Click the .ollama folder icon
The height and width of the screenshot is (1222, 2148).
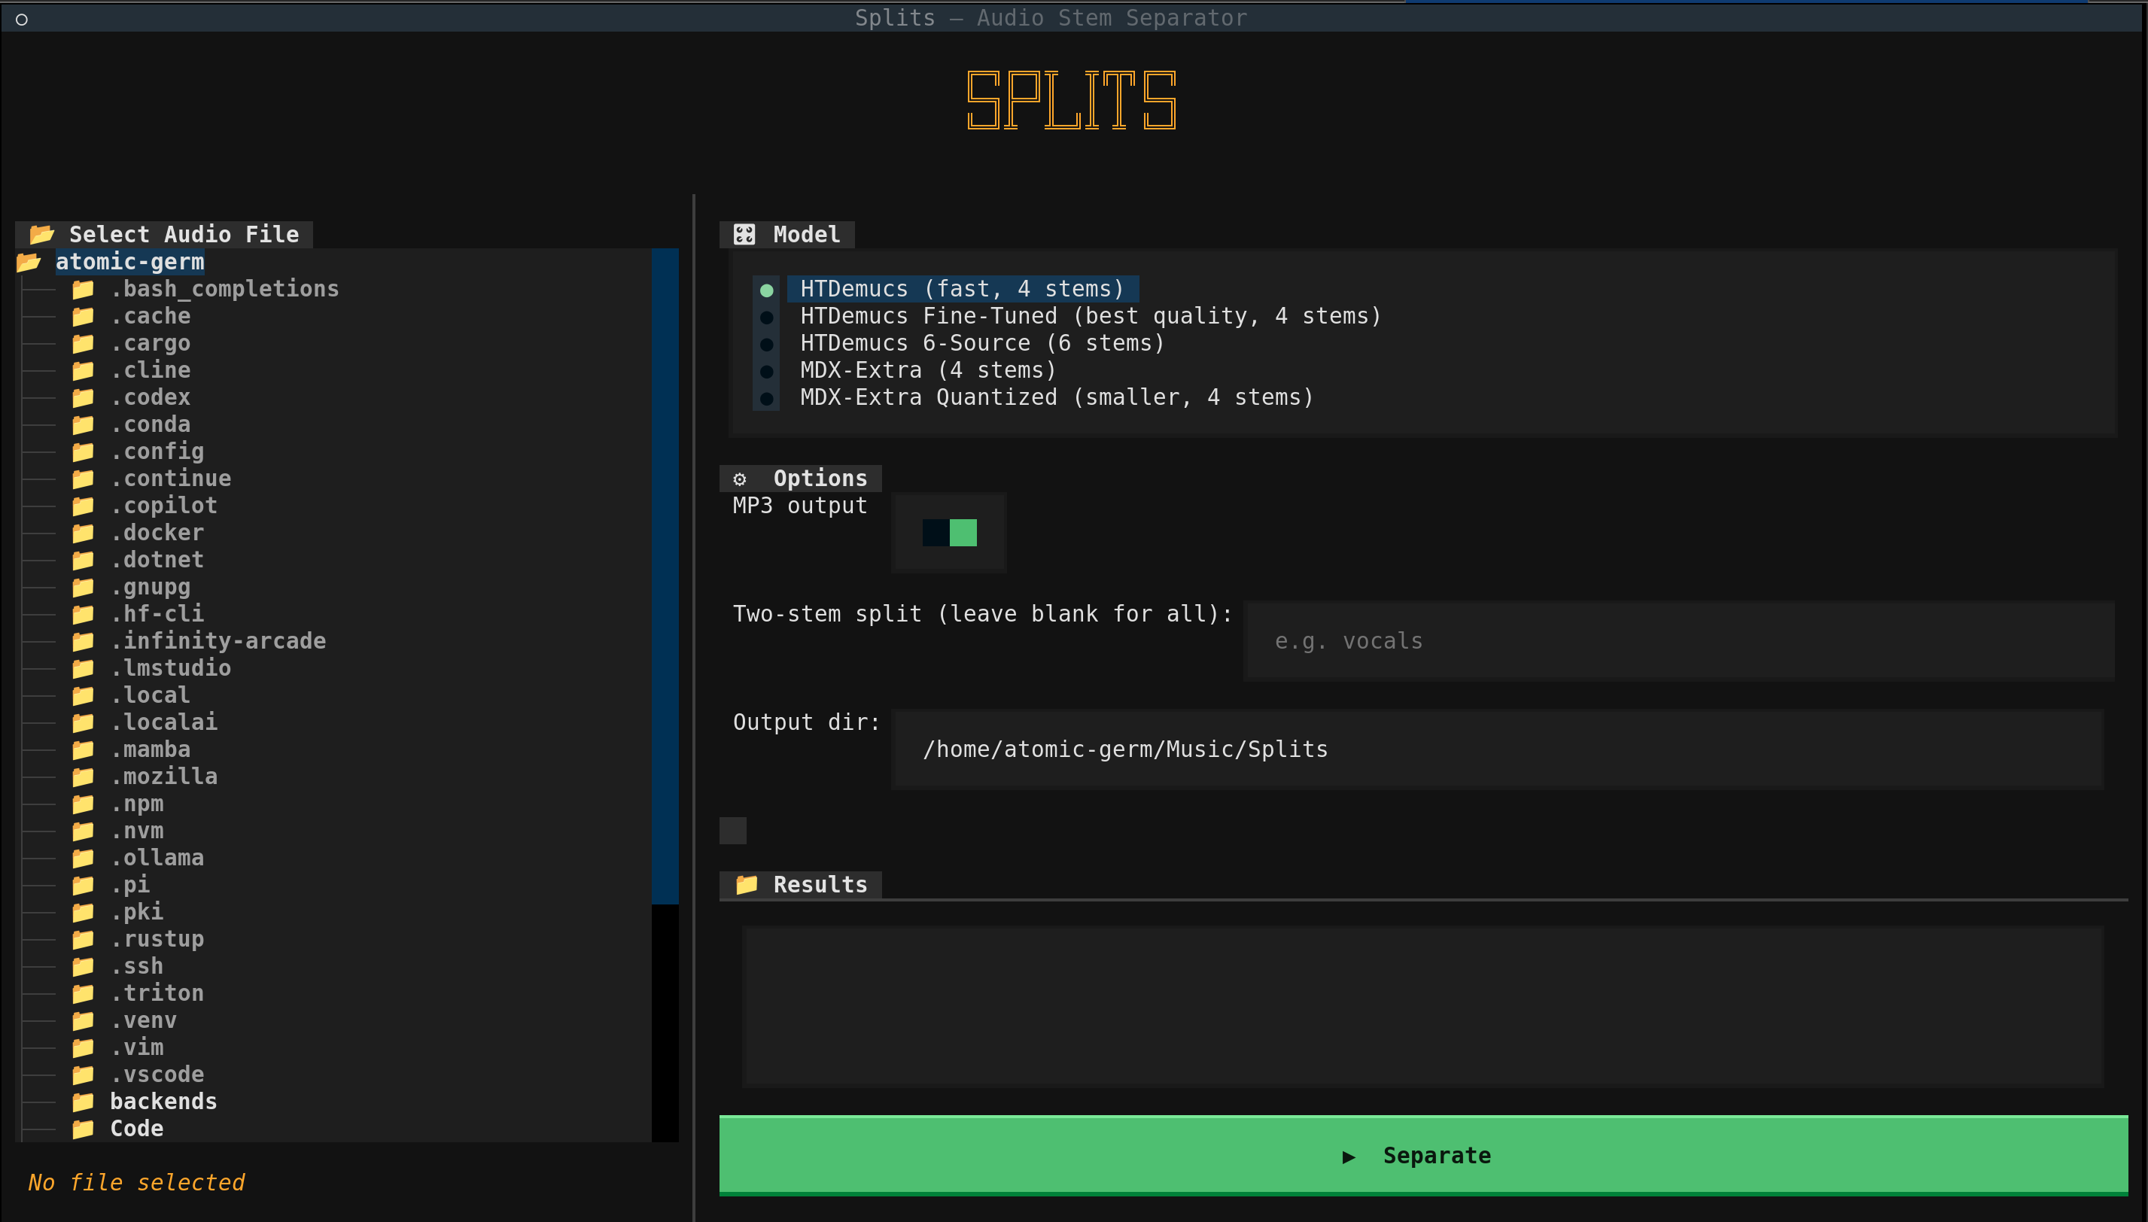[x=82, y=858]
